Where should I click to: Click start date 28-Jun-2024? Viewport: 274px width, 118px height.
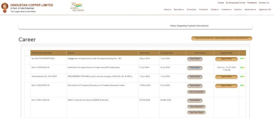click(144, 59)
